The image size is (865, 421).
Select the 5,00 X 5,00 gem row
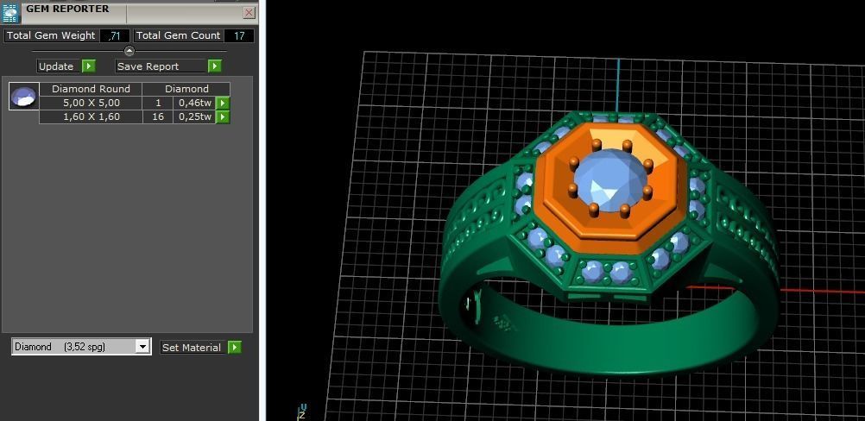[x=91, y=103]
